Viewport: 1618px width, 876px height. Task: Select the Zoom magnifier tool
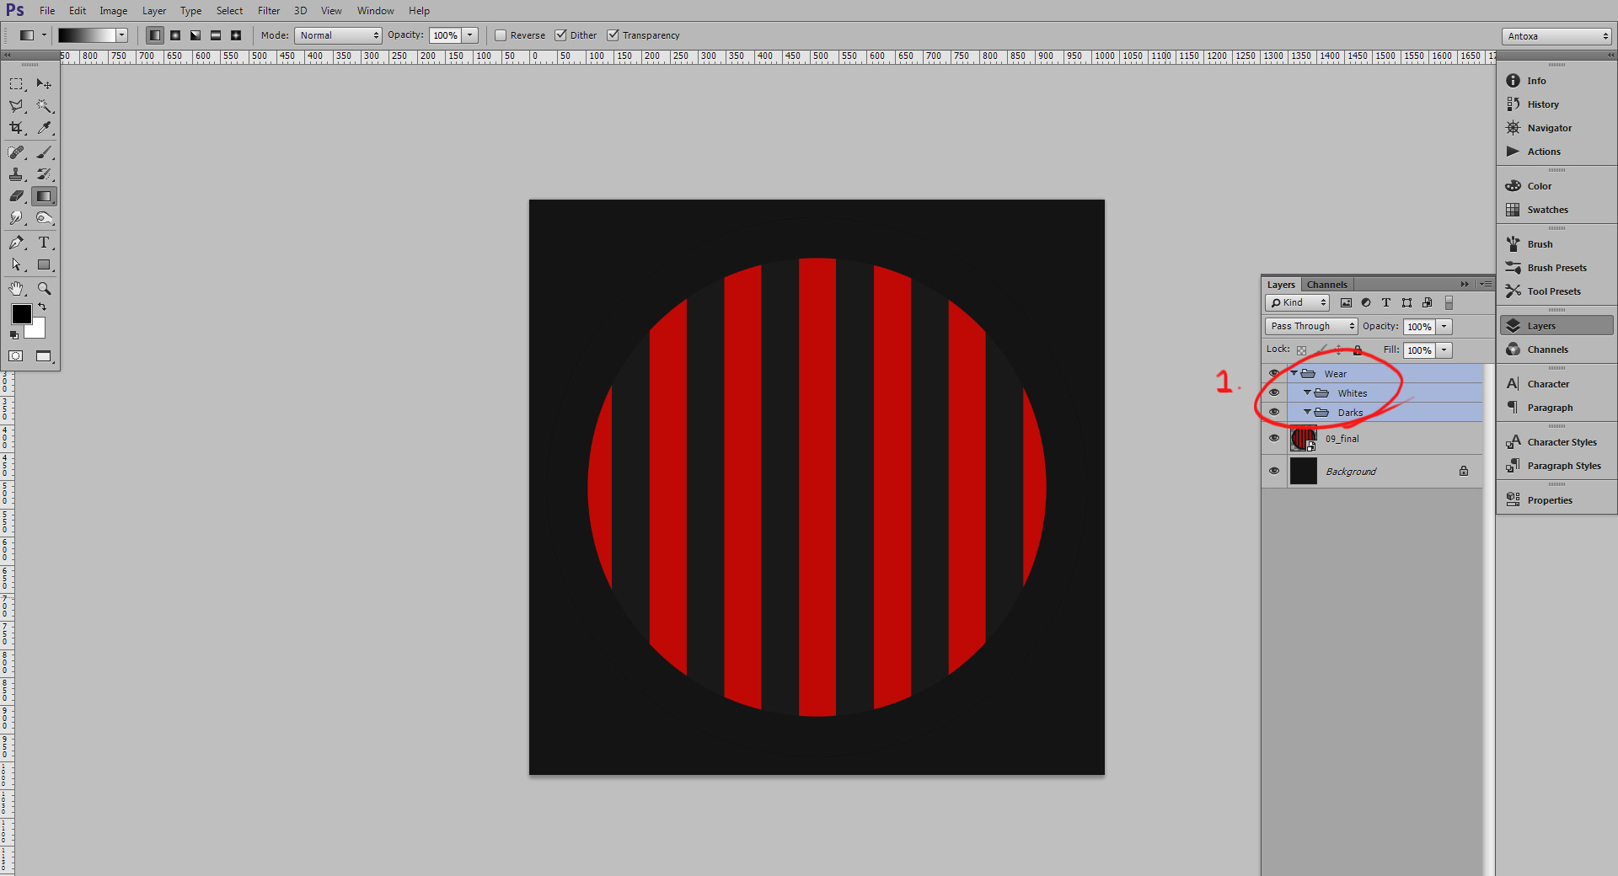(44, 289)
